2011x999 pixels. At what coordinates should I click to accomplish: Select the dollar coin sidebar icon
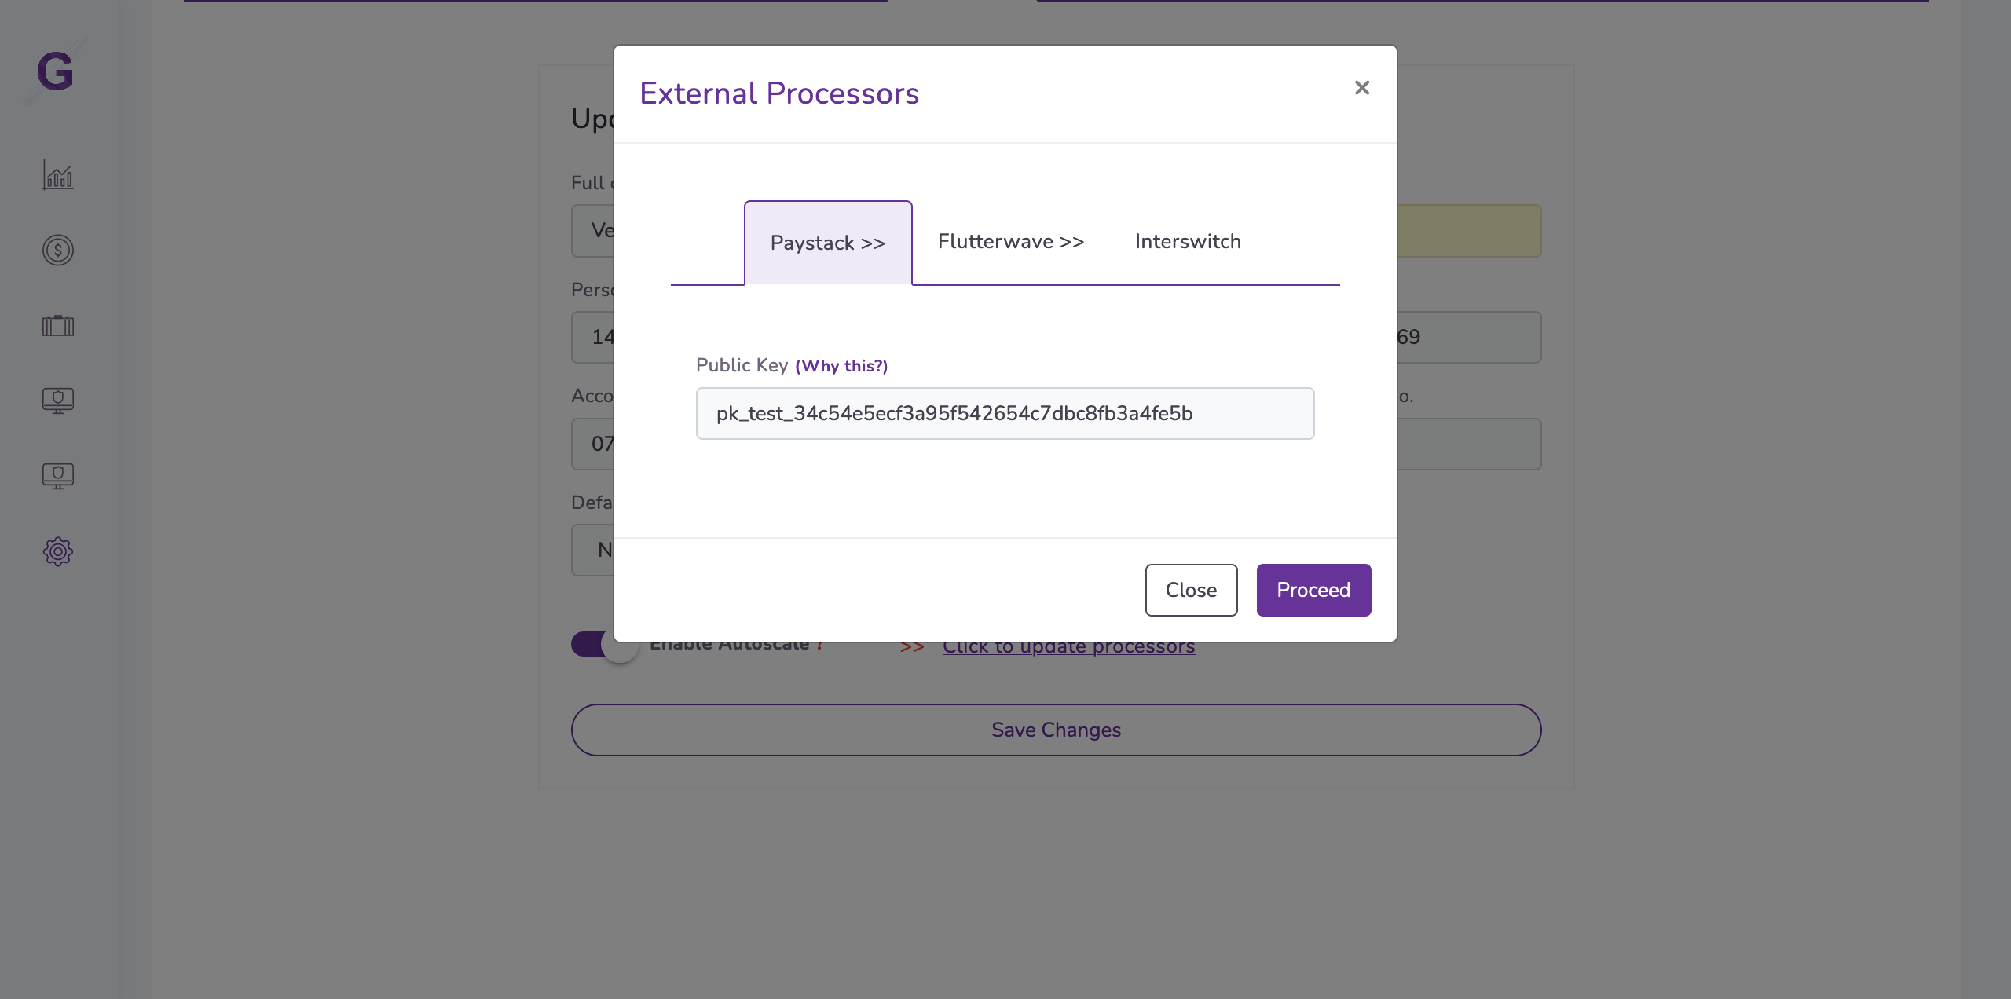point(57,251)
